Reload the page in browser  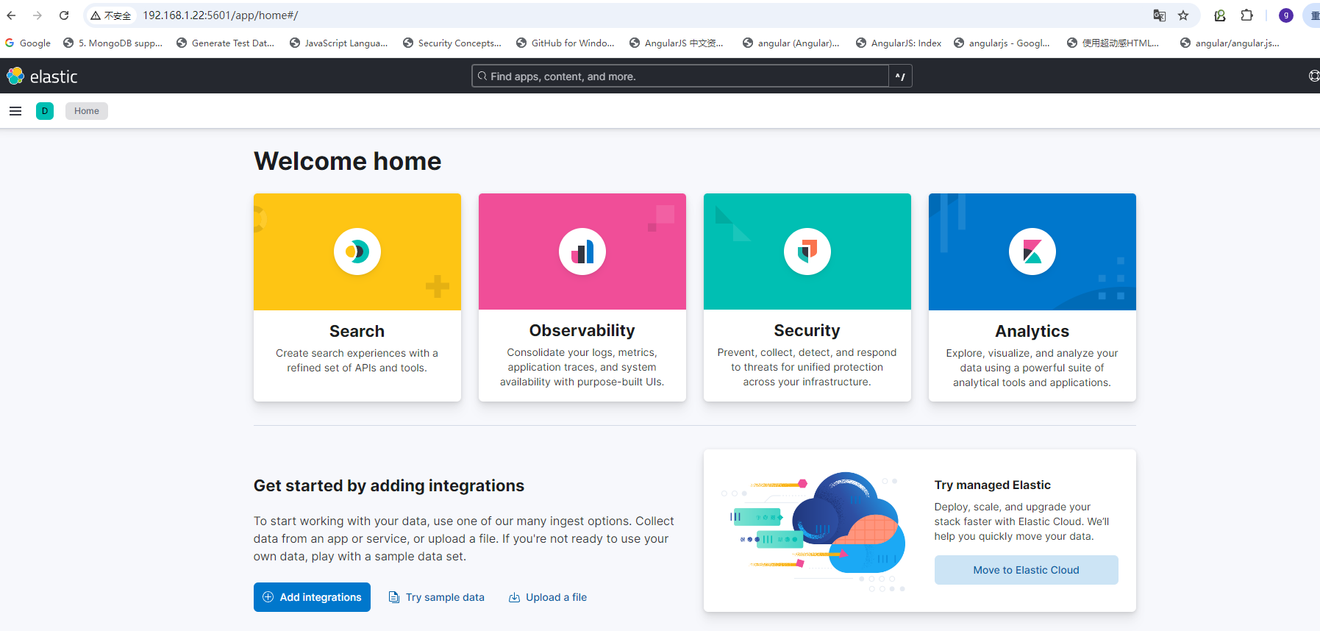pos(64,15)
